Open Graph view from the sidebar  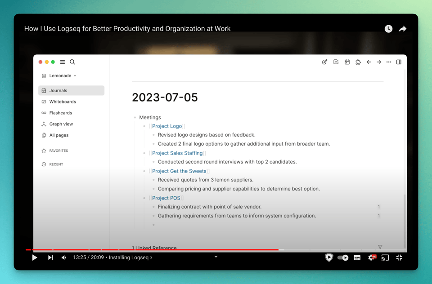(x=61, y=124)
